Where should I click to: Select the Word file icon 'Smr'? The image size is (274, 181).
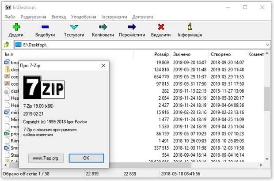click(7, 148)
